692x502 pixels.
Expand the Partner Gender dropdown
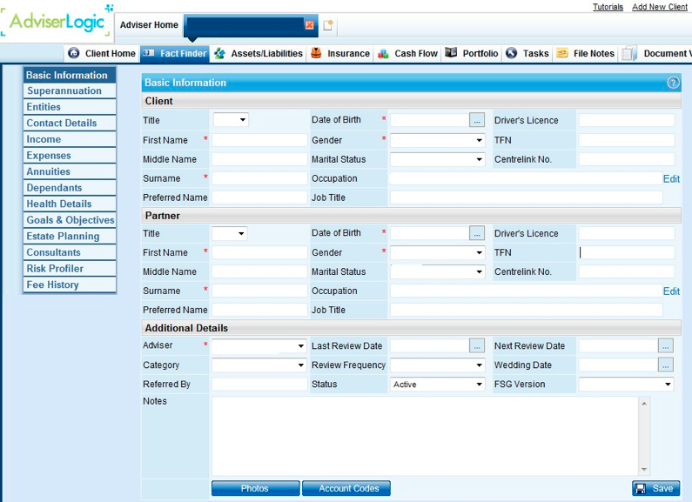tap(437, 253)
